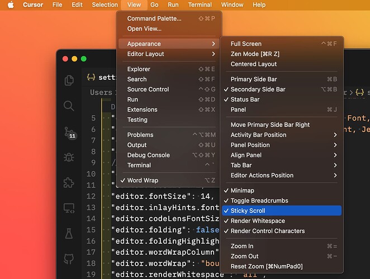Choose Full Screen in Appearance submenu
Viewport: 370px width, 279px height.
pyautogui.click(x=282, y=44)
